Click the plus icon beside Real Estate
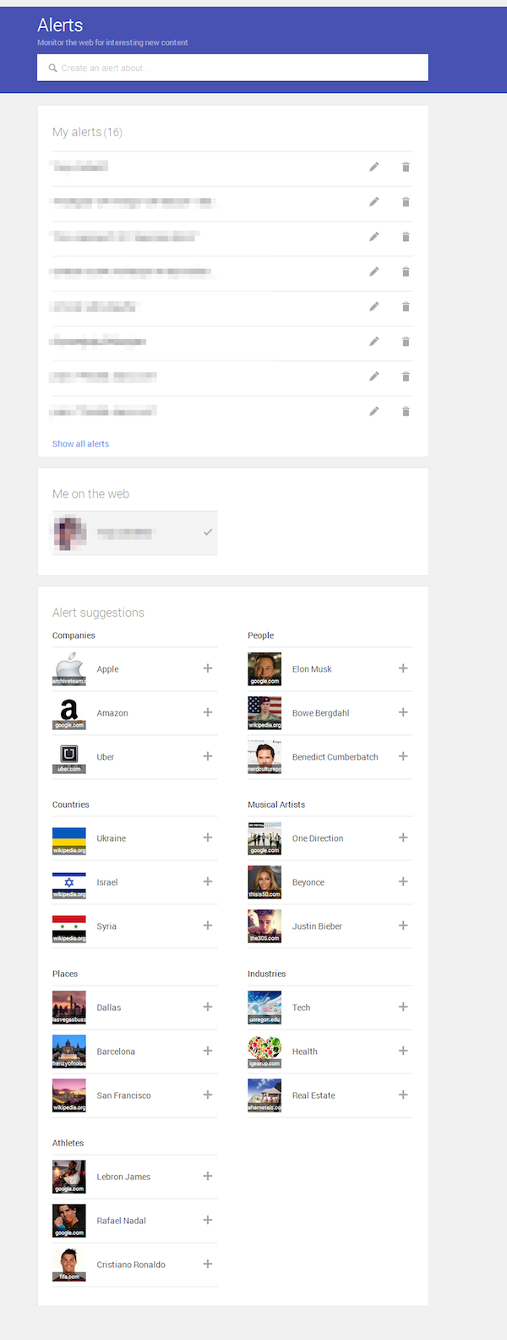The image size is (507, 1340). tap(403, 1095)
